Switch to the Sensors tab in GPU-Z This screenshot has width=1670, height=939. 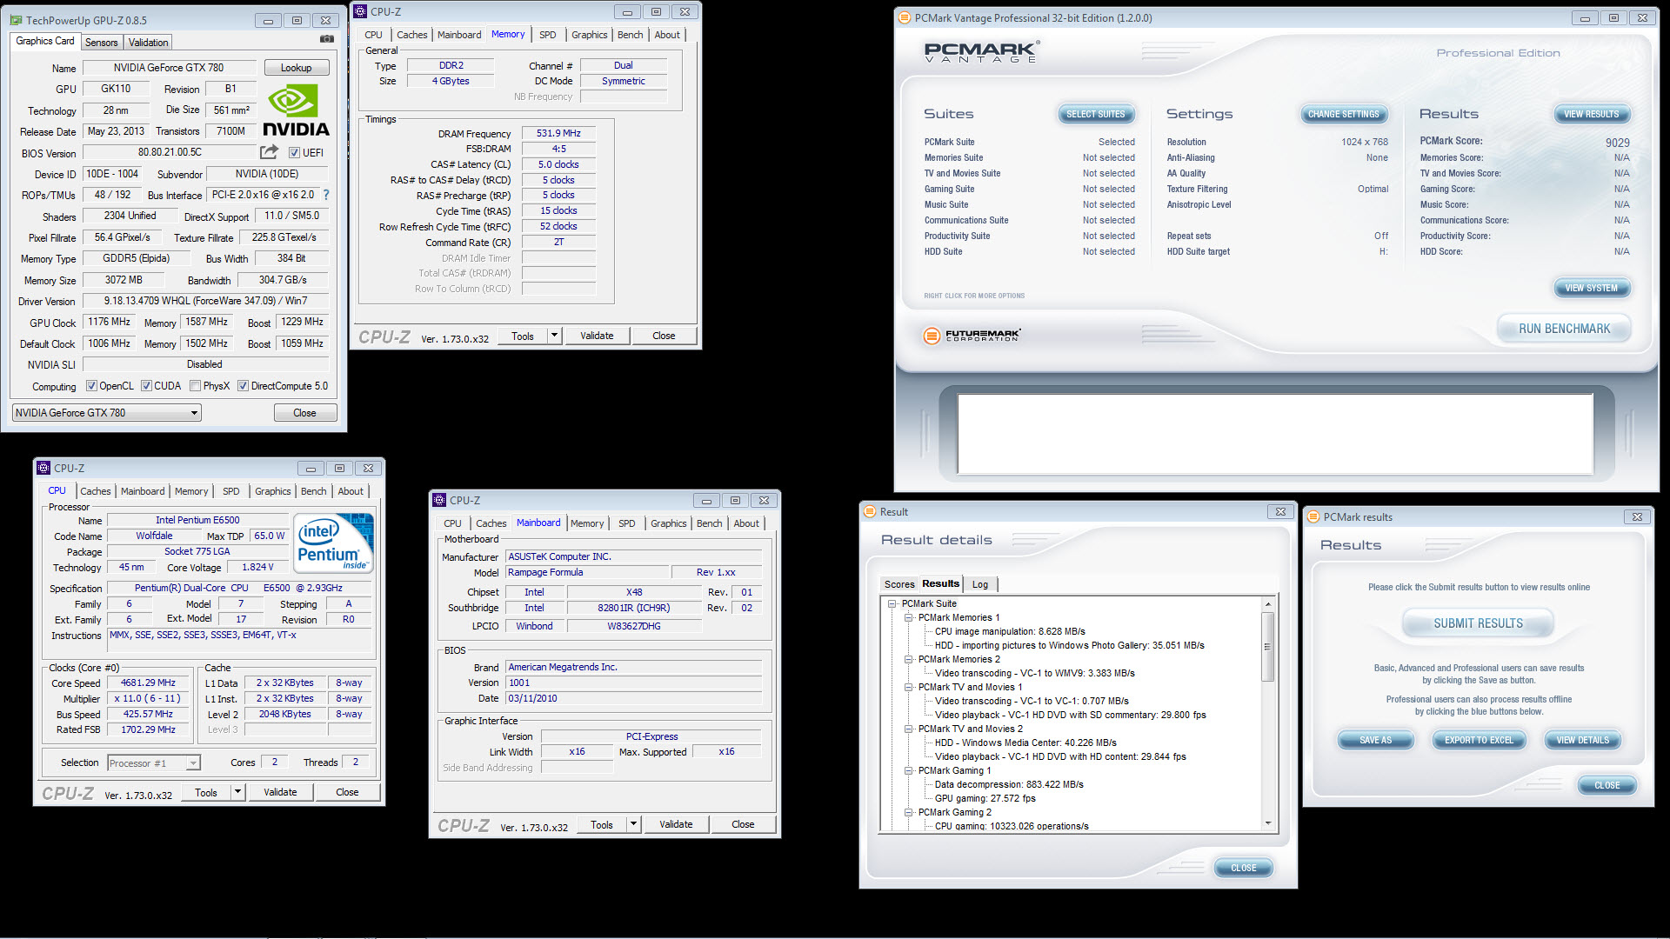(x=101, y=43)
